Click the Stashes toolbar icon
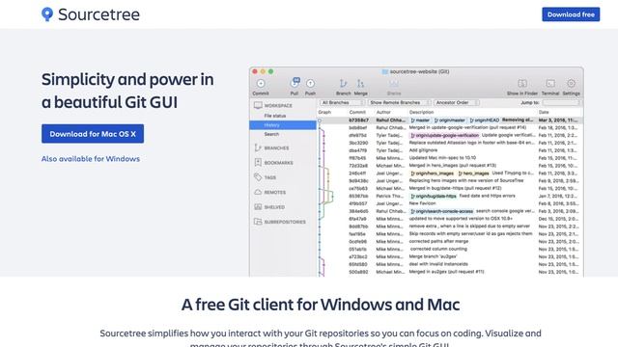 394,84
